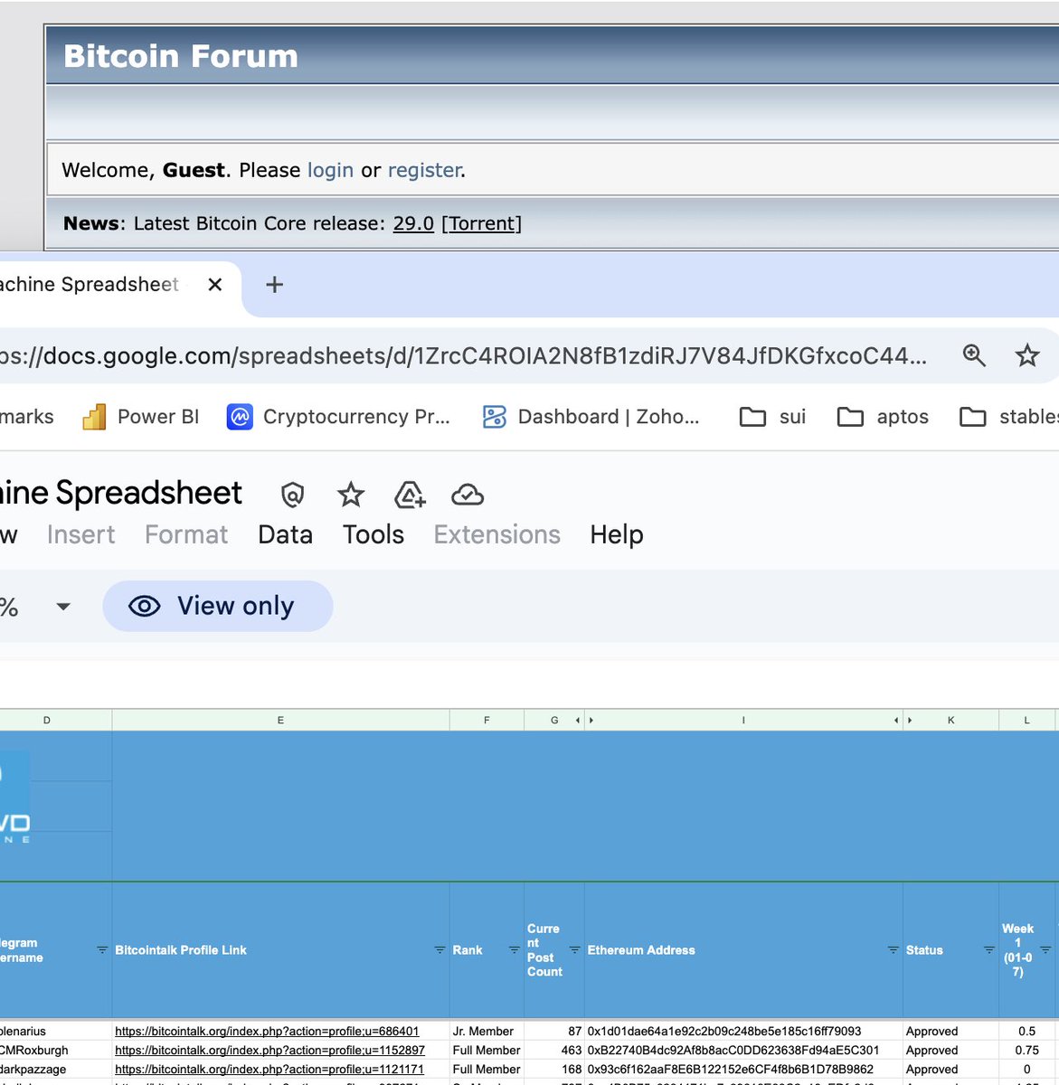Select column L header
This screenshot has height=1085, width=1059.
tap(1026, 721)
